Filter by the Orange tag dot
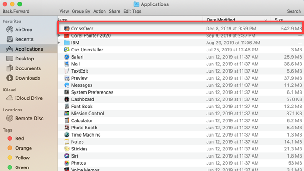 pos(10,148)
